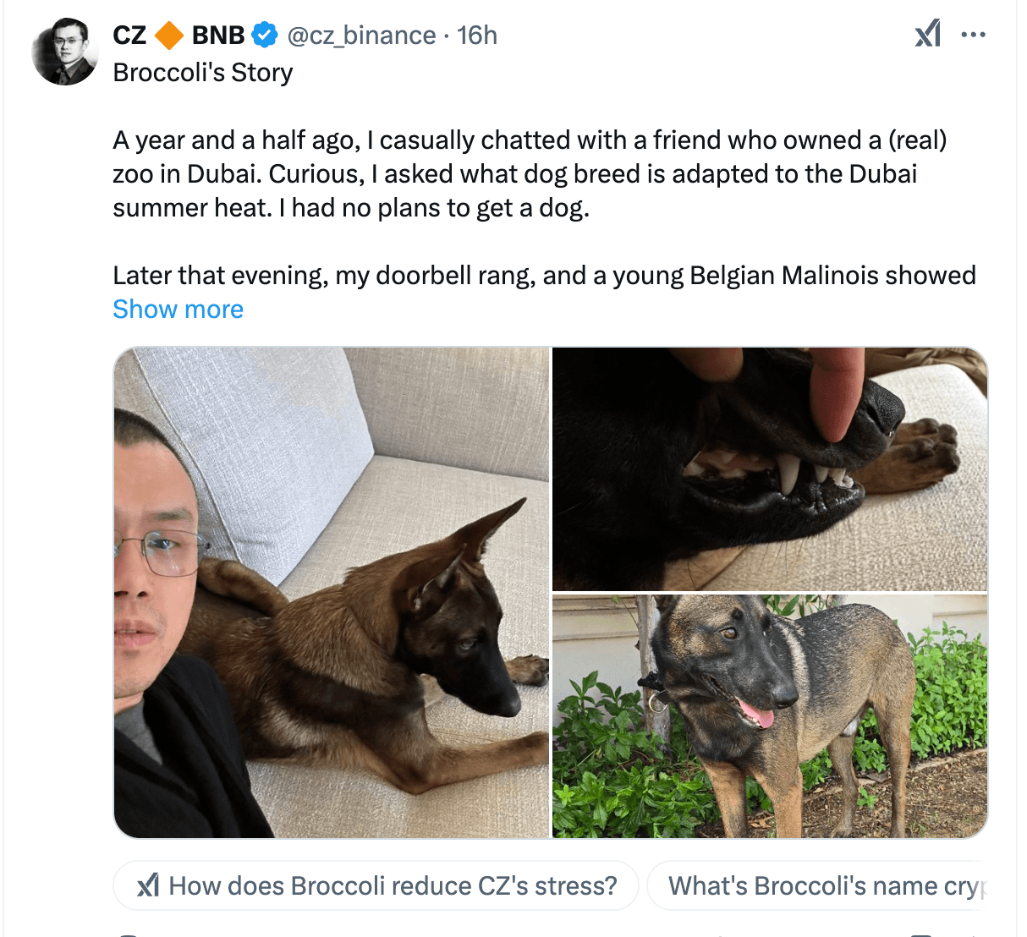Click the cut-off 'What's Broccoli's name' question pill

tap(825, 885)
